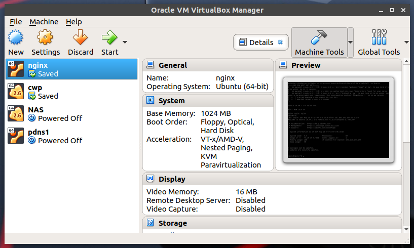Viewport: 414px width, 248px height.
Task: Open the Global Tools dropdown arrow
Action: point(406,43)
